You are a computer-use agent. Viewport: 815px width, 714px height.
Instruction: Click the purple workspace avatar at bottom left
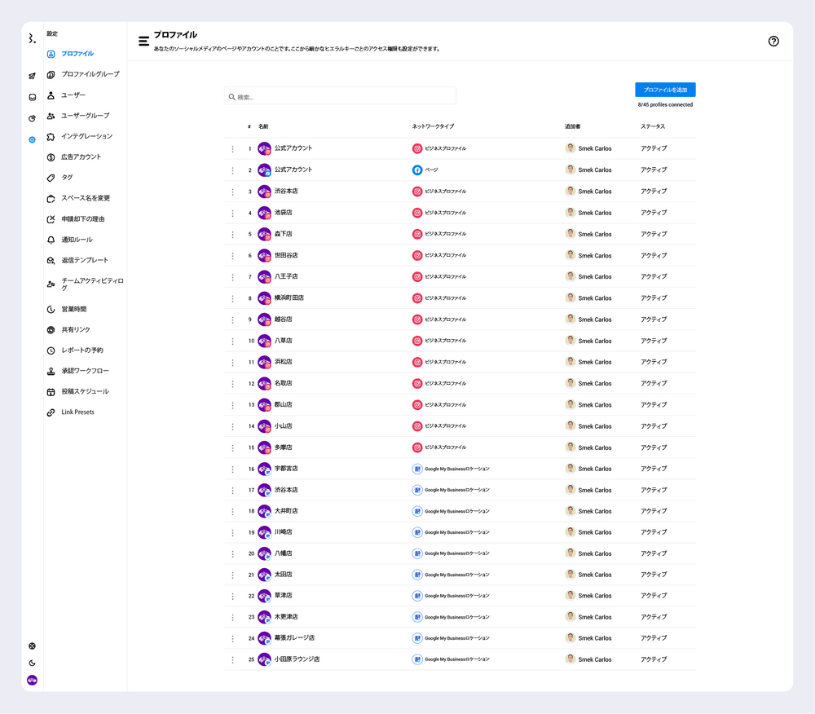tap(32, 680)
